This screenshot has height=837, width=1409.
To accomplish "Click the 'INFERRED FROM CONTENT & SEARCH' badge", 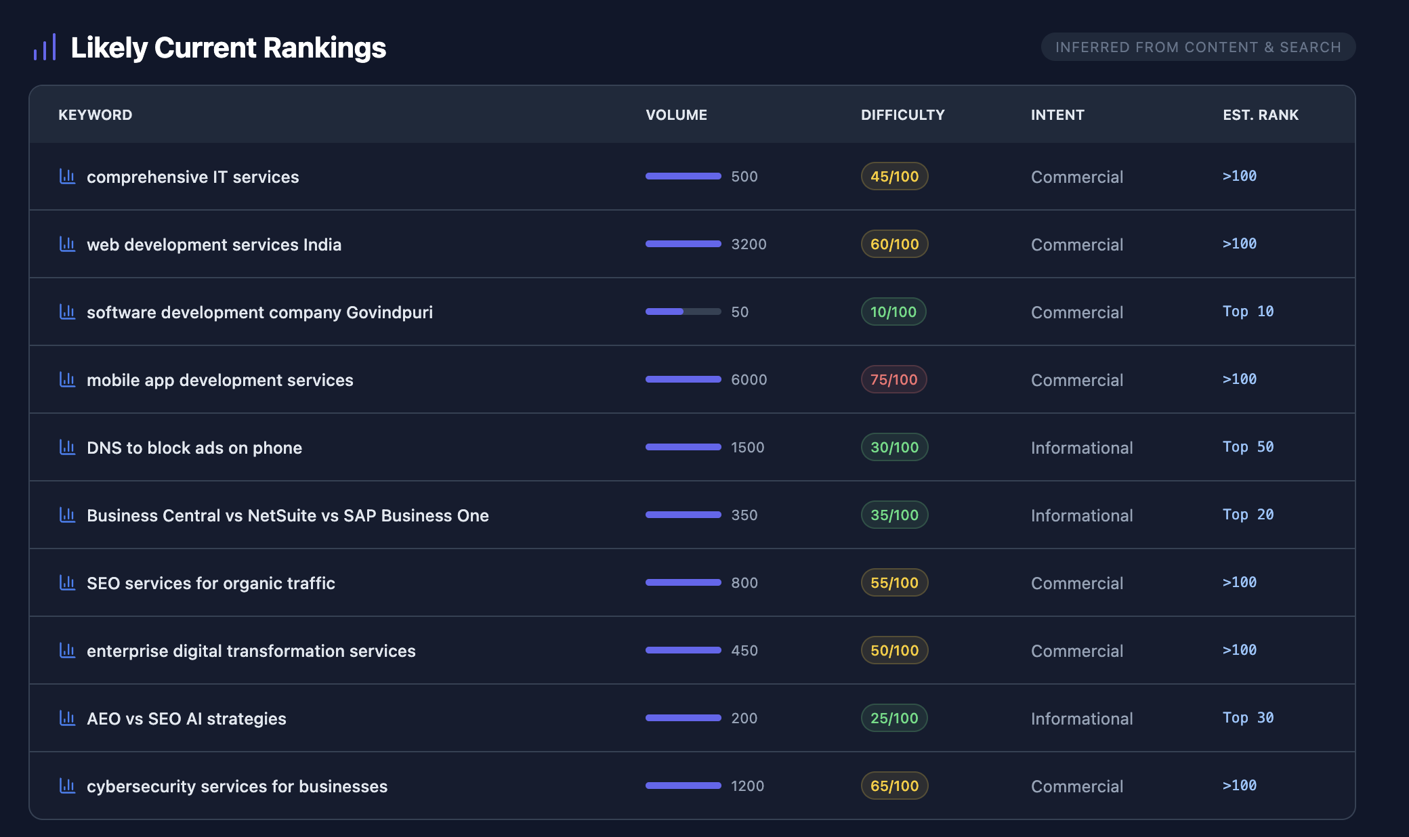I will click(1198, 47).
